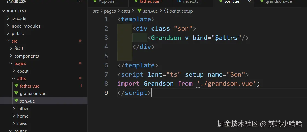Click the attrs breadcrumb segment
This screenshot has width=307, height=132.
click(x=125, y=11)
